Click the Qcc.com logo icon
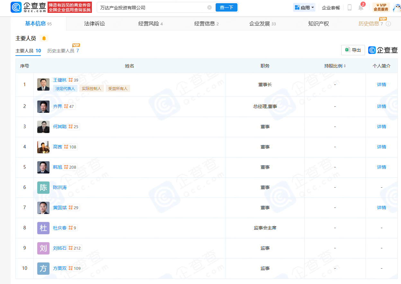401x284 pixels. [x=16, y=7]
